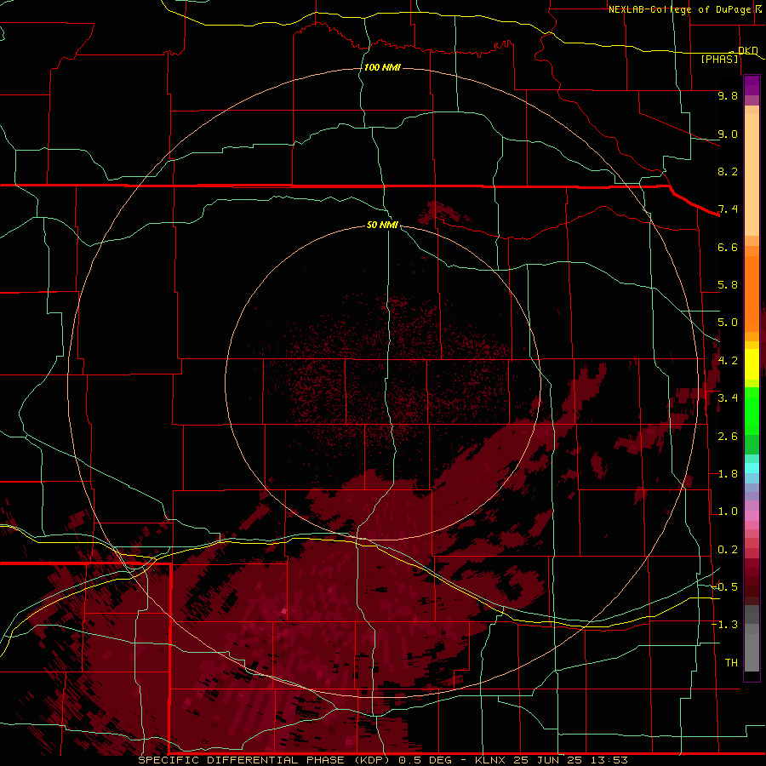The image size is (766, 766).
Task: Click the NEXLAB-College of DuPage credit text
Action: [x=681, y=9]
